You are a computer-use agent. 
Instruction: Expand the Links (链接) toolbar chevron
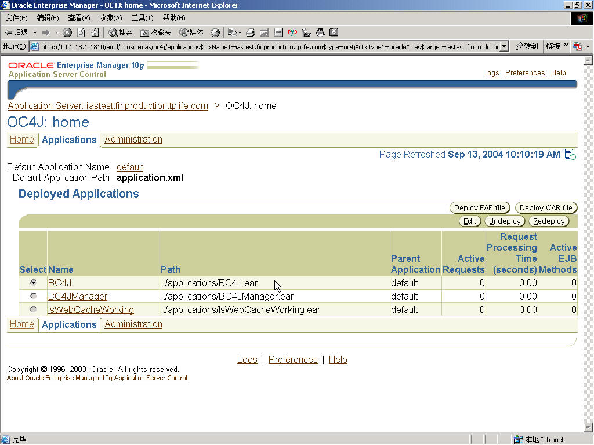[566, 45]
